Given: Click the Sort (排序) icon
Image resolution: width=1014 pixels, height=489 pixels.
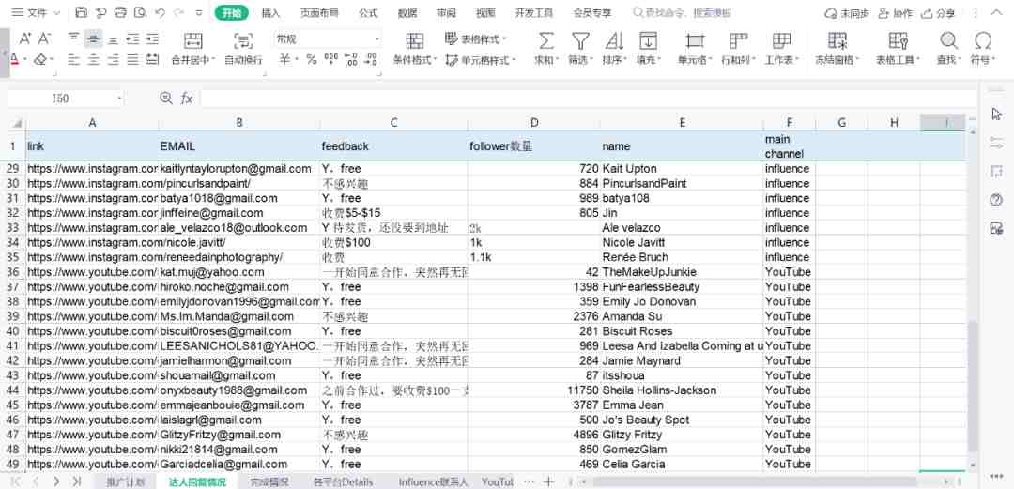Looking at the screenshot, I should (614, 41).
